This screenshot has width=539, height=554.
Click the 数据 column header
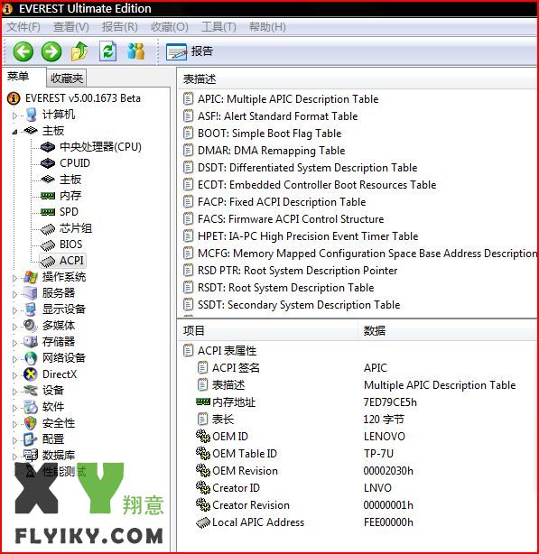pos(375,331)
